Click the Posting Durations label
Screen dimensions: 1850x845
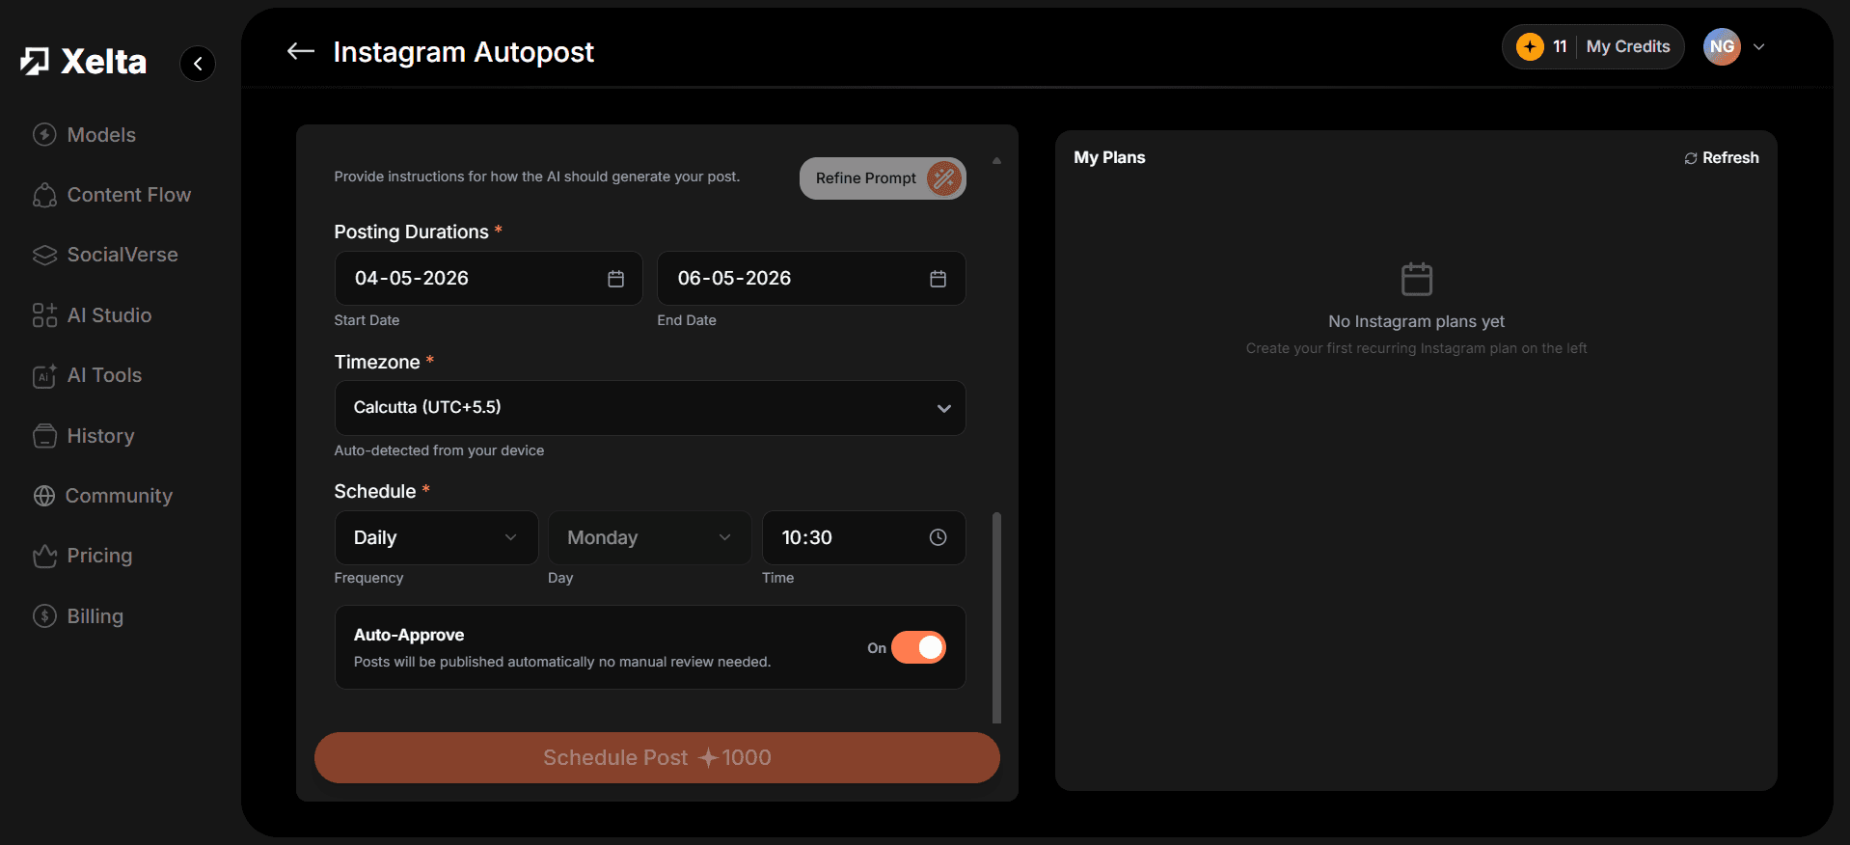pos(411,232)
